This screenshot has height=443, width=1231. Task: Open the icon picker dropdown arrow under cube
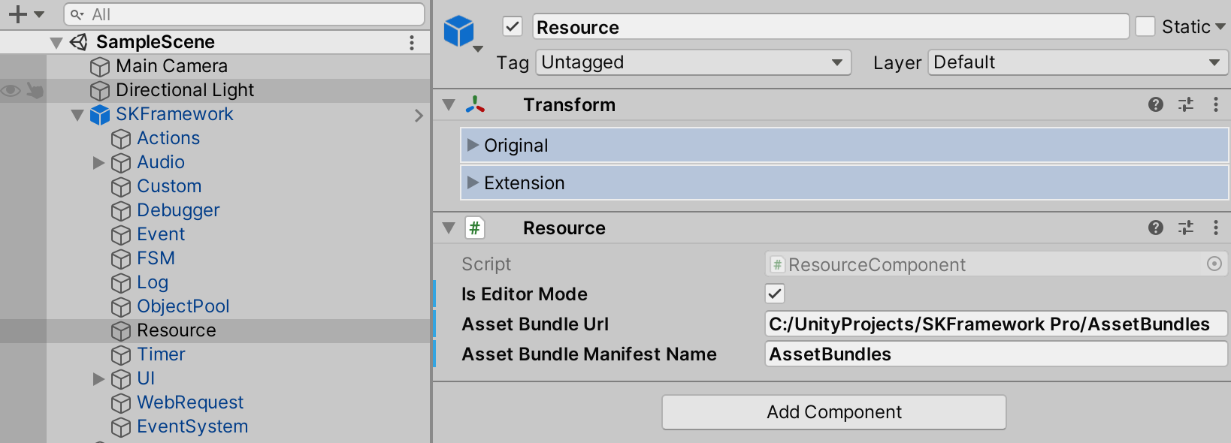click(478, 50)
